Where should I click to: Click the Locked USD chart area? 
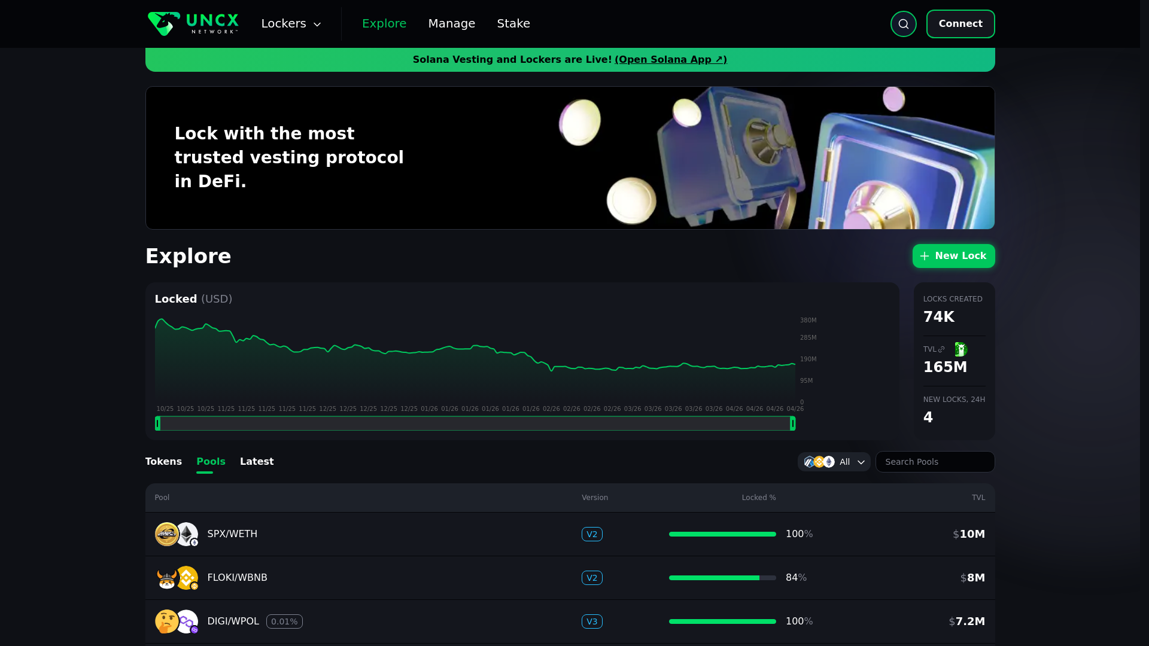(475, 359)
